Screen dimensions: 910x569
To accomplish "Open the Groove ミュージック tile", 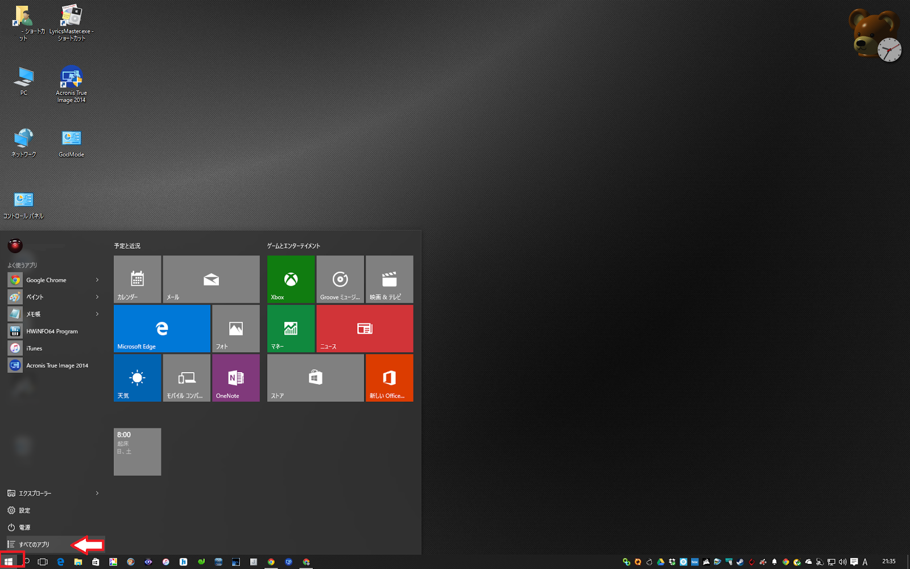I will point(340,279).
